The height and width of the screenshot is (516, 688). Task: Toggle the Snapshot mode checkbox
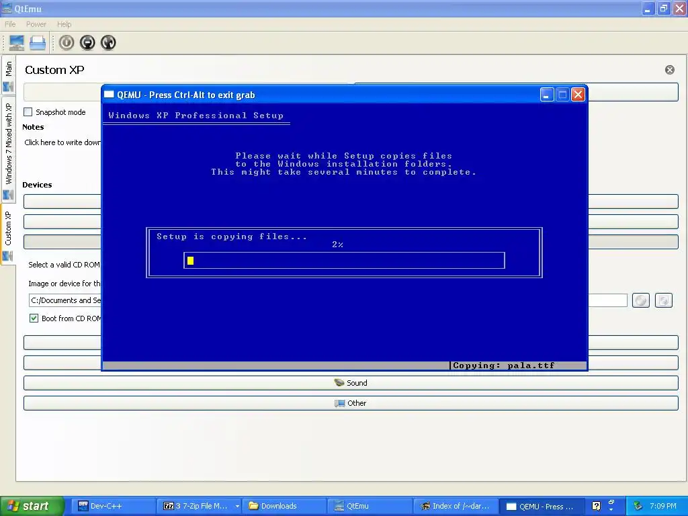(28, 112)
